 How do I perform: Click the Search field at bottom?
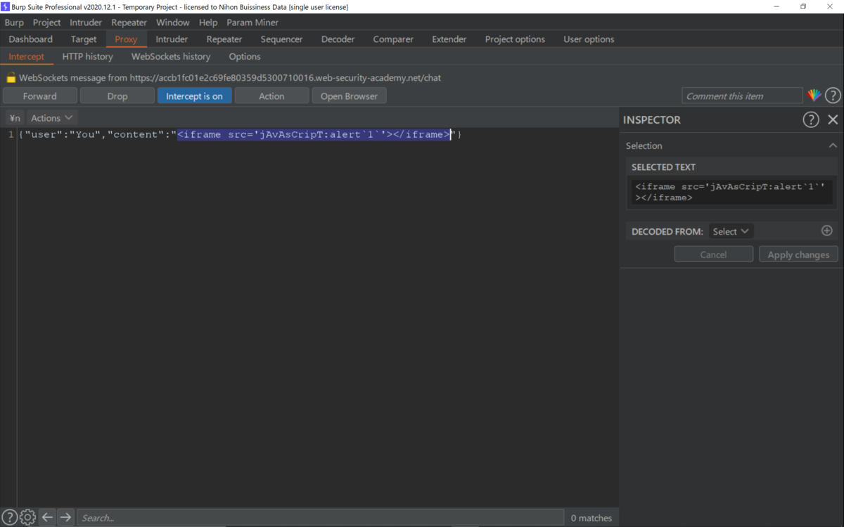coord(321,518)
